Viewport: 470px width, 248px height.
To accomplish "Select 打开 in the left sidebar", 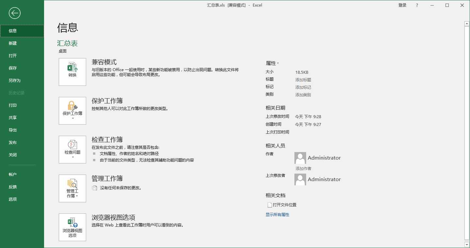I will pos(22,55).
